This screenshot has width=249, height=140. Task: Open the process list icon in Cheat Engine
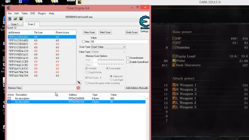(10, 19)
